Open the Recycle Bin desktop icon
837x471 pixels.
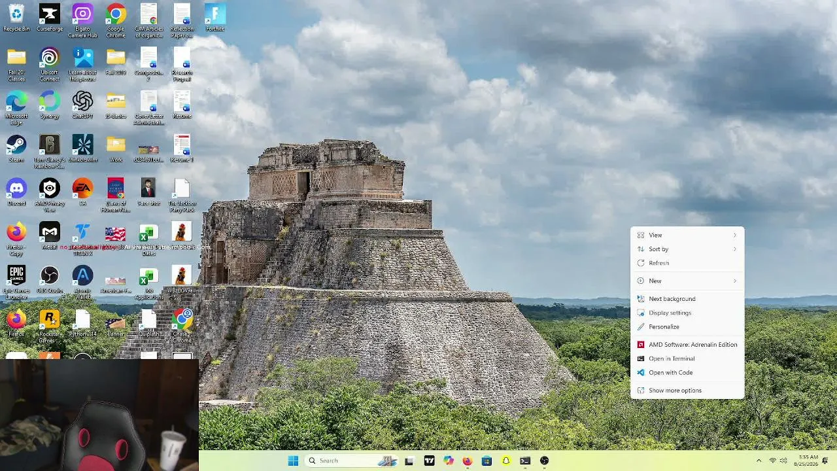16,18
